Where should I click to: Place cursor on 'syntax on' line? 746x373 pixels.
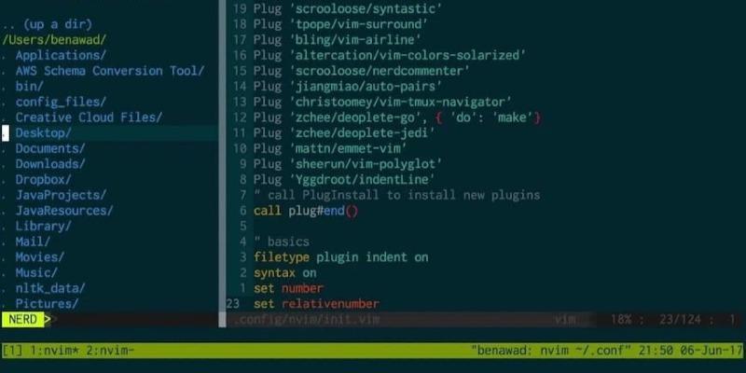click(285, 273)
